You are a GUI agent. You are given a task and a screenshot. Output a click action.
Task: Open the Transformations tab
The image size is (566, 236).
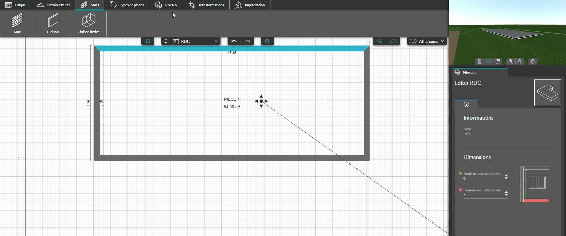[x=206, y=5]
